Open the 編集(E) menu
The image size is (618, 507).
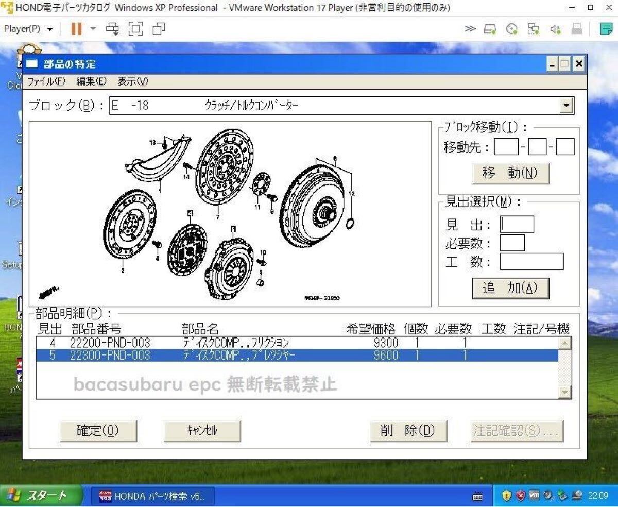tap(91, 81)
